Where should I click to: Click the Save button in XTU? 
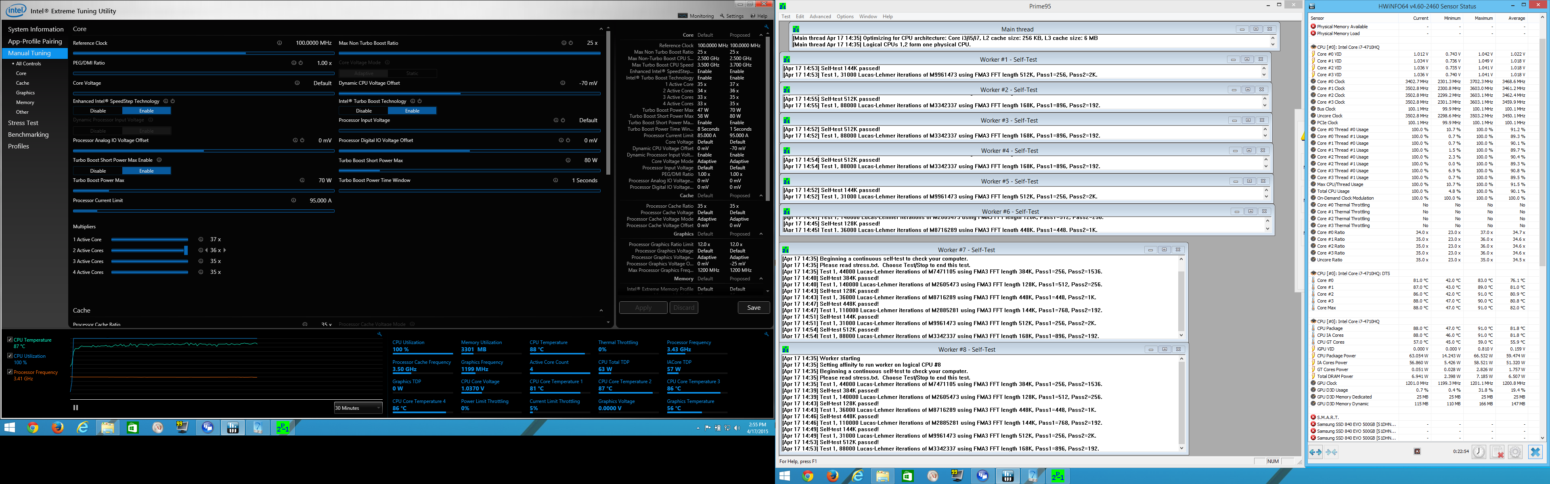[x=754, y=307]
